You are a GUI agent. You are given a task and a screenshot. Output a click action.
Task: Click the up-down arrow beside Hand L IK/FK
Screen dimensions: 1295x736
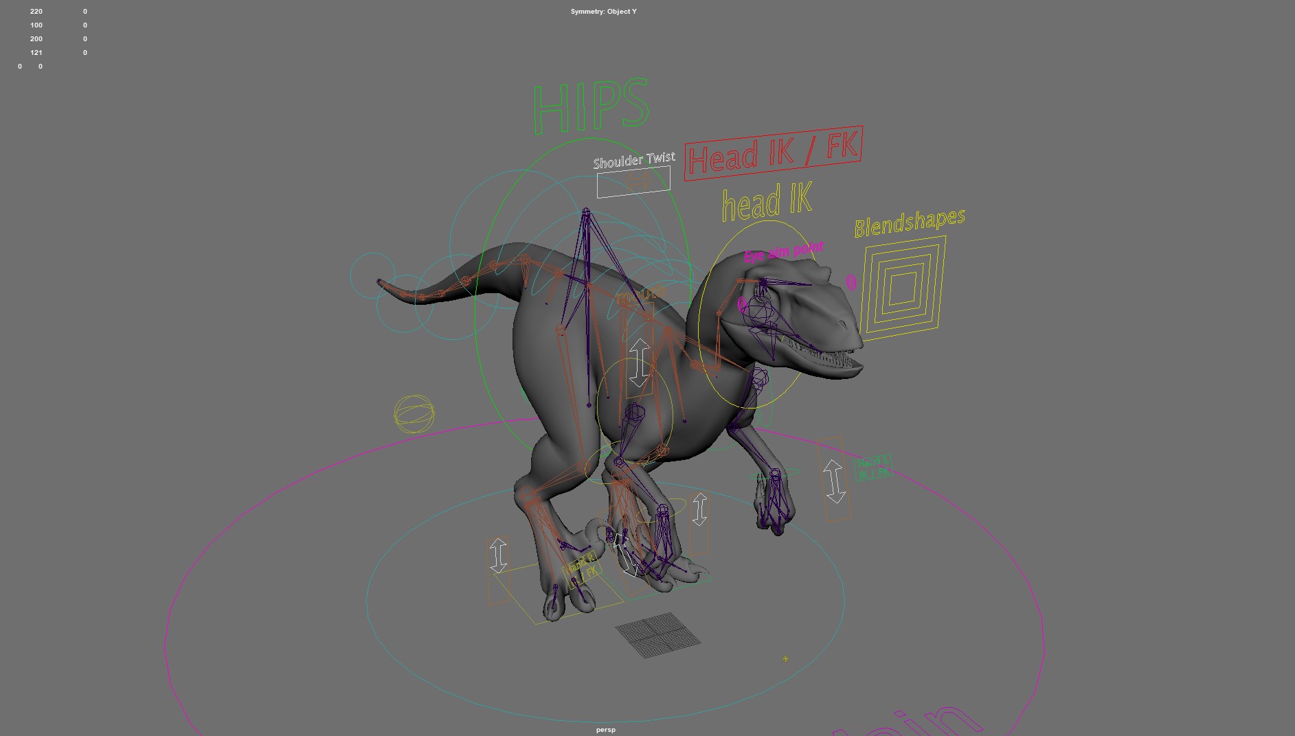[x=833, y=481]
